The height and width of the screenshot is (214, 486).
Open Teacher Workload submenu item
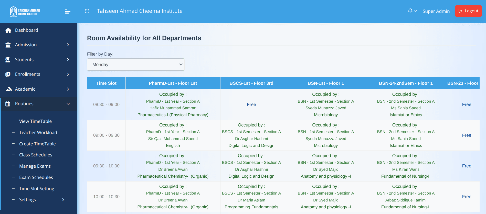coord(38,133)
